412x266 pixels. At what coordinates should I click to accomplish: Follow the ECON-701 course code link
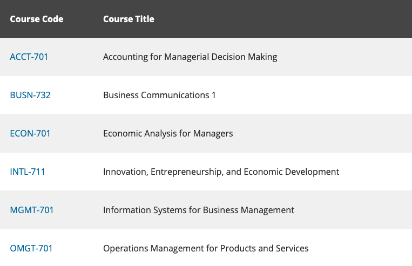click(30, 133)
